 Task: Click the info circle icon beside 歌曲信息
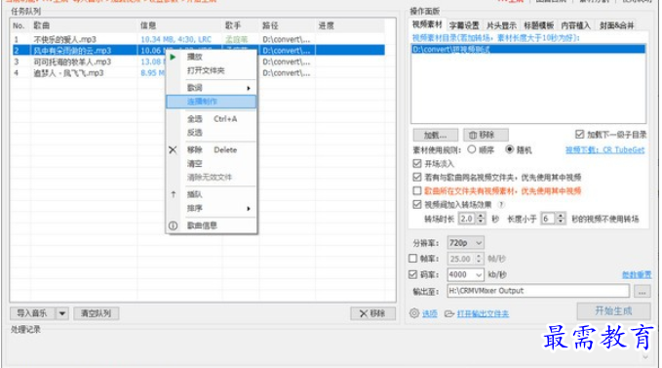174,225
